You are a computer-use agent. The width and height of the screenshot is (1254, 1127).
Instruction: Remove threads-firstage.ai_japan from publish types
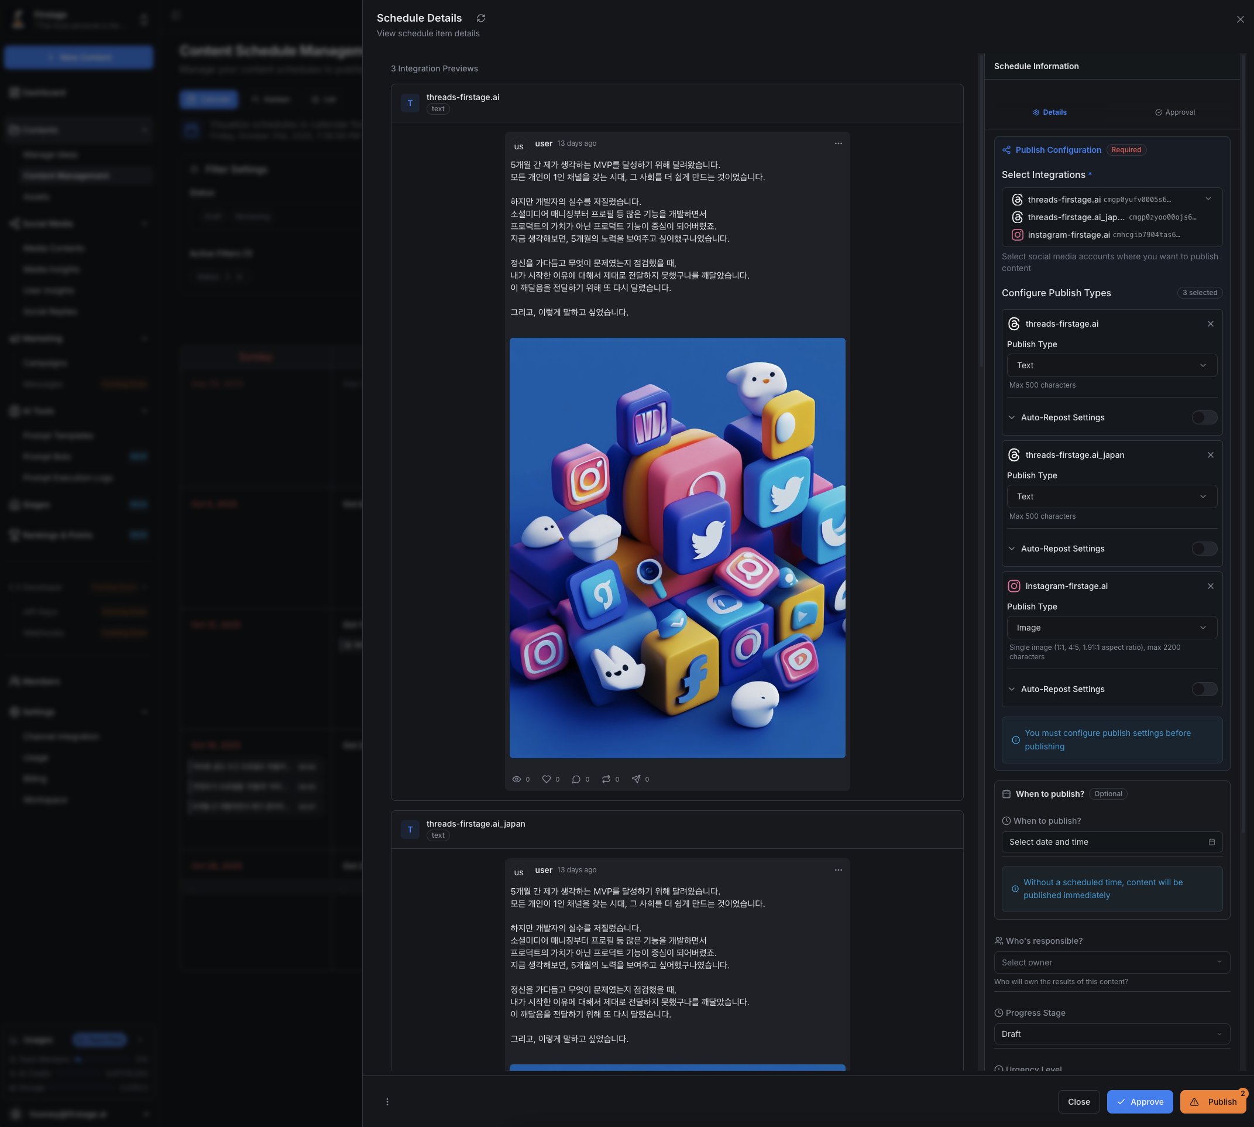point(1210,455)
